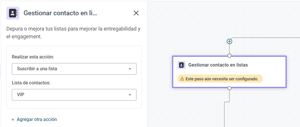Open the Suscribir a una lista dropdown
This screenshot has width=300, height=127.
(x=74, y=69)
